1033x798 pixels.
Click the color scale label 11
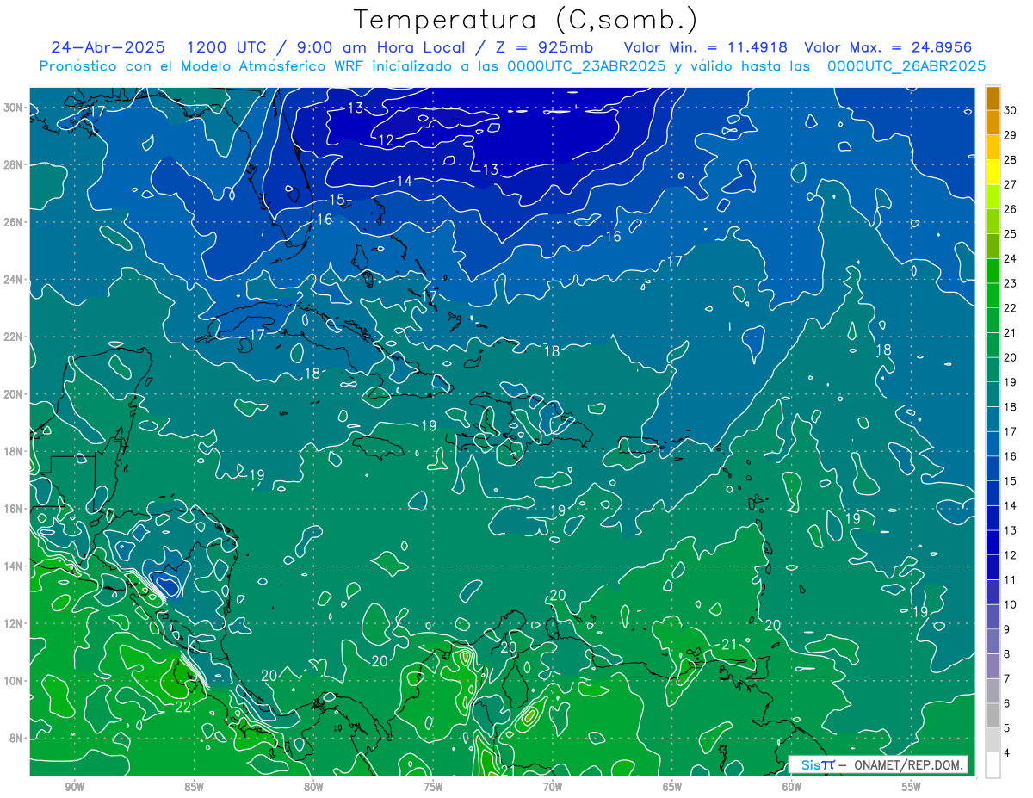(x=1010, y=580)
